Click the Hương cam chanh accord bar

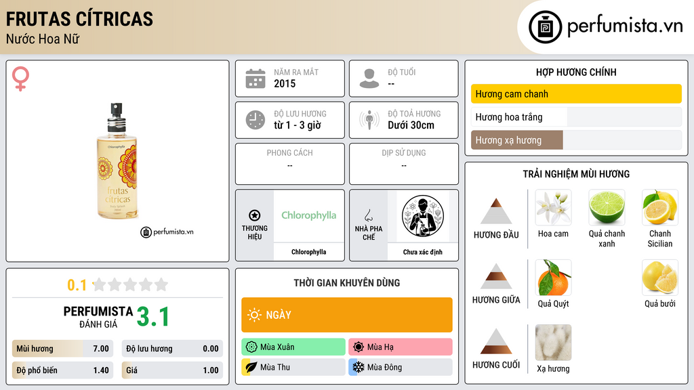pyautogui.click(x=576, y=93)
